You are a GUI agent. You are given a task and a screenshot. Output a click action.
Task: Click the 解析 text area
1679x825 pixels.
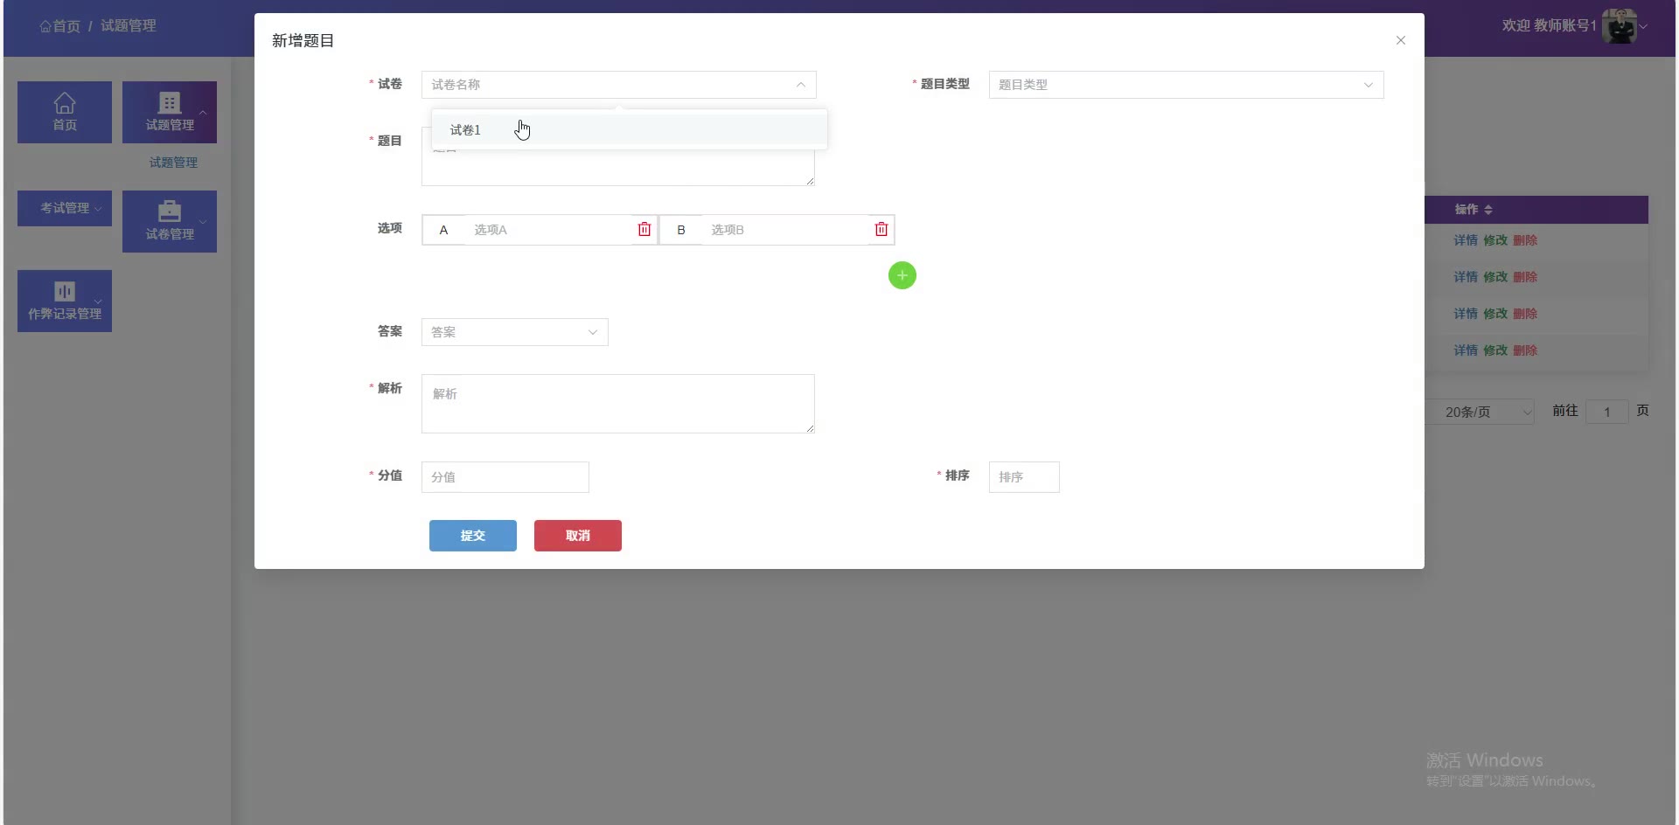(x=618, y=404)
